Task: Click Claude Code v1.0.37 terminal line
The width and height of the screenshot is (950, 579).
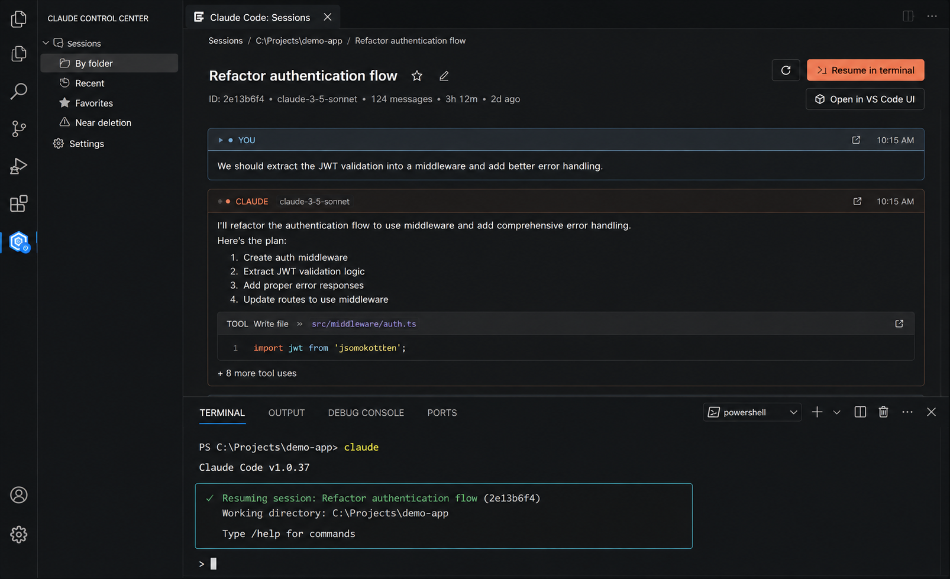Action: pyautogui.click(x=254, y=467)
